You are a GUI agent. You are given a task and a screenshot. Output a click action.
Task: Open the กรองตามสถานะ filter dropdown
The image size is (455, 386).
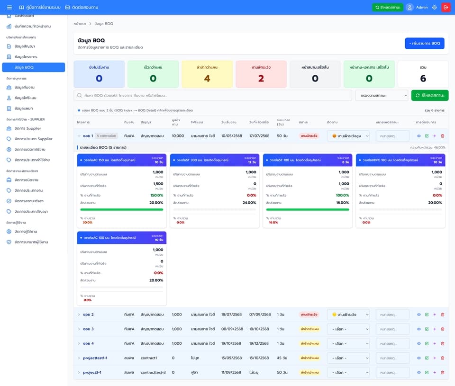click(x=382, y=95)
